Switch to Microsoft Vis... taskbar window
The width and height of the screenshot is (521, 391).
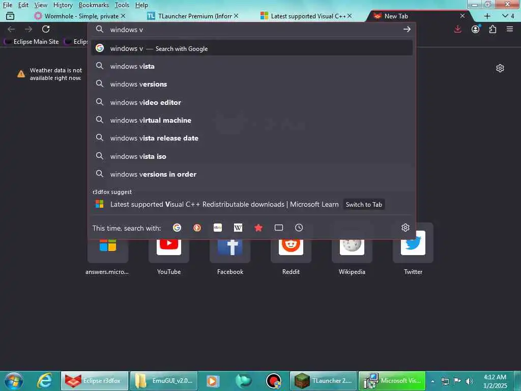point(392,381)
